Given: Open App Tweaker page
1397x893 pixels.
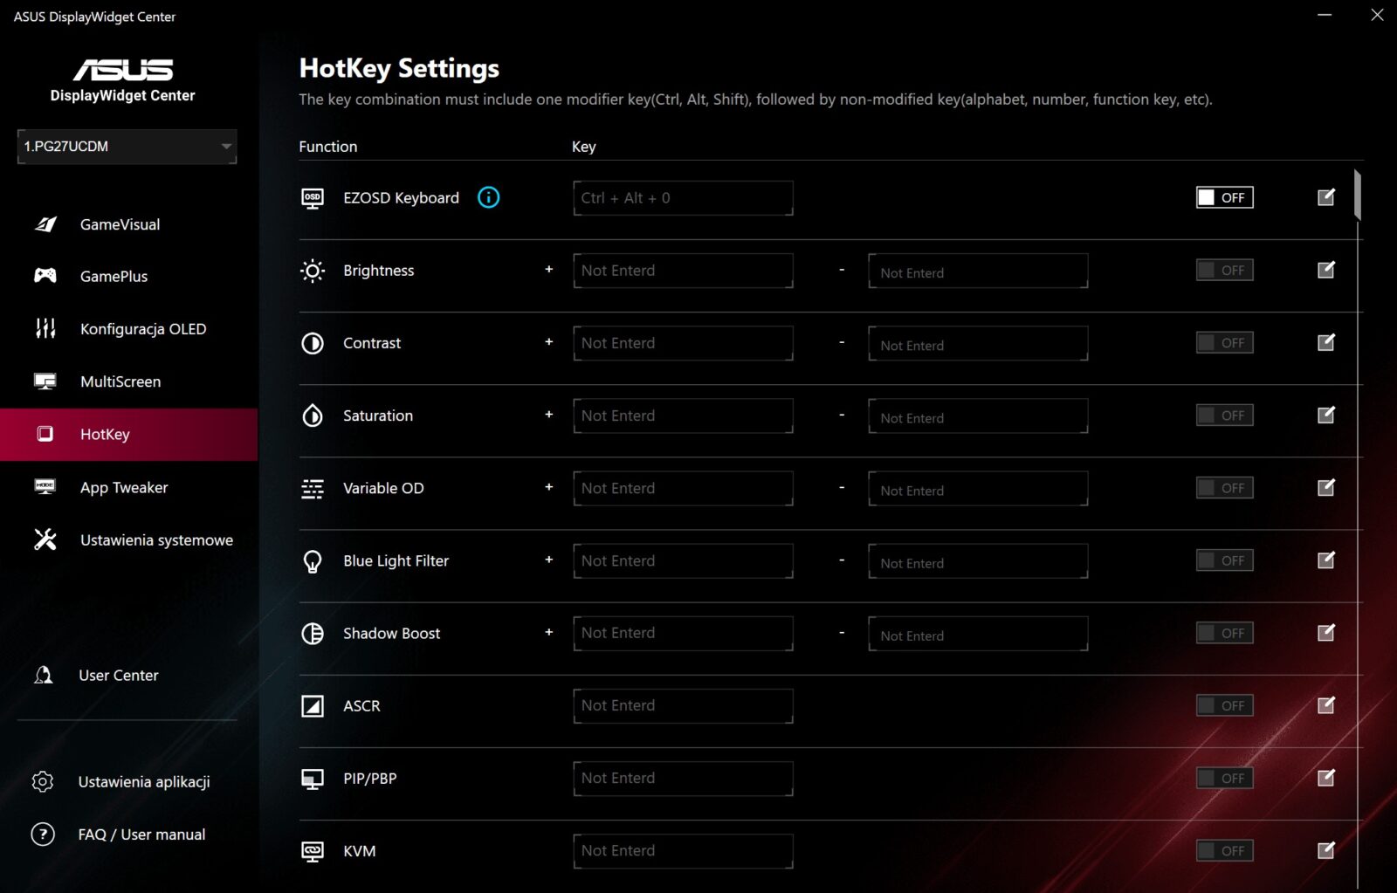Looking at the screenshot, I should (x=124, y=487).
